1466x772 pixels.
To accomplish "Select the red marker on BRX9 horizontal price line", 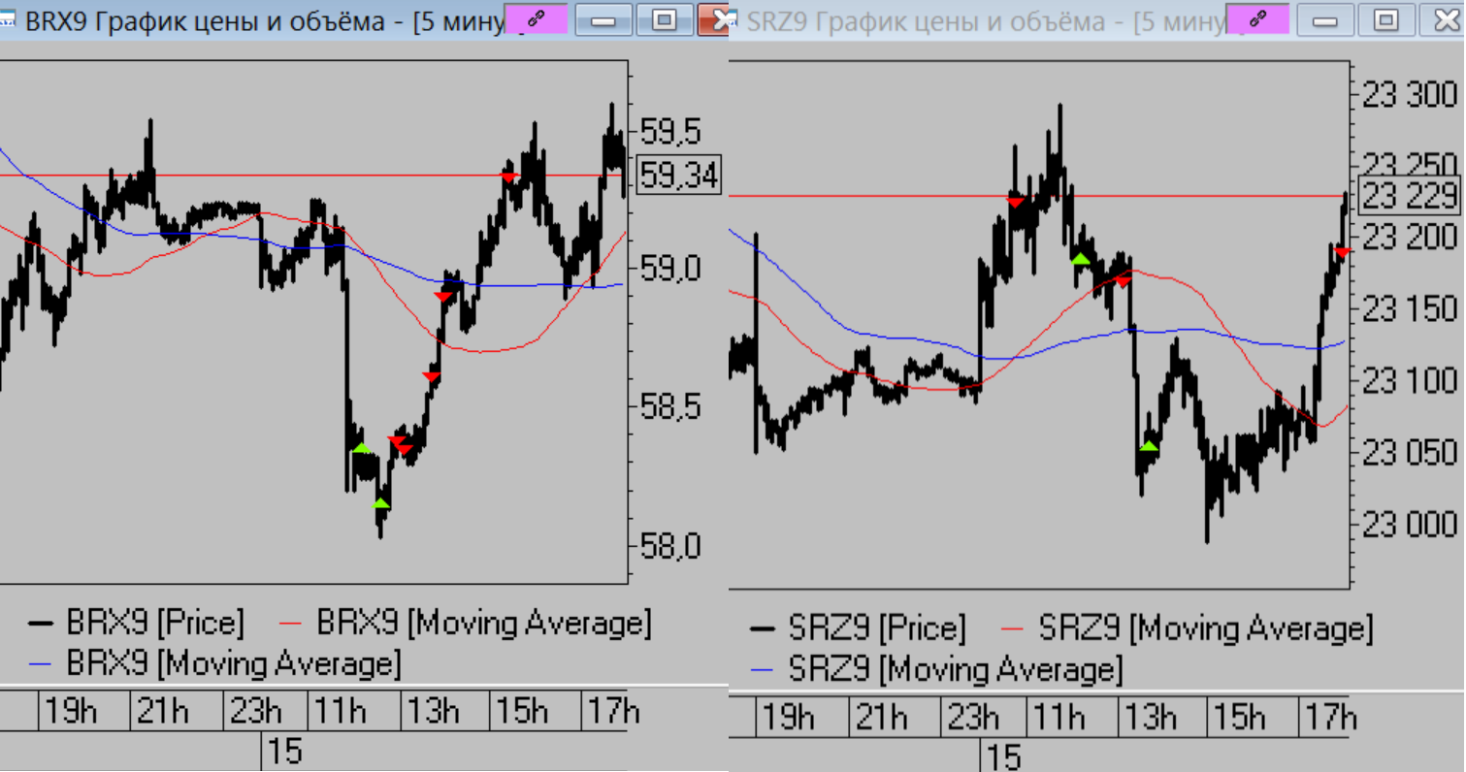I will (508, 177).
